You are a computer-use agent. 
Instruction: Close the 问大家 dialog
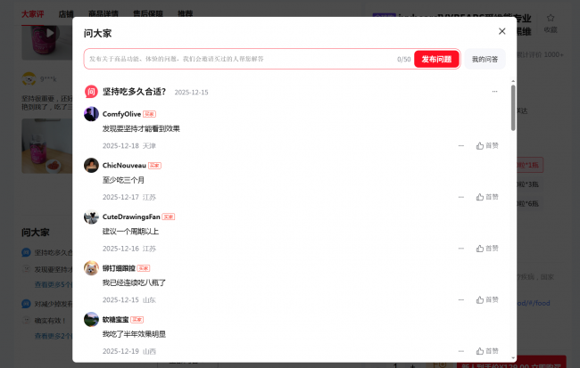point(501,31)
